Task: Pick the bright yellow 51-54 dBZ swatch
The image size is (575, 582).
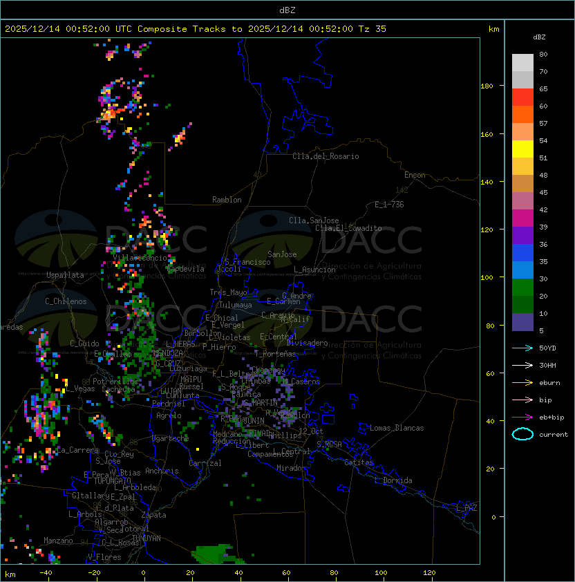Action: tap(522, 149)
